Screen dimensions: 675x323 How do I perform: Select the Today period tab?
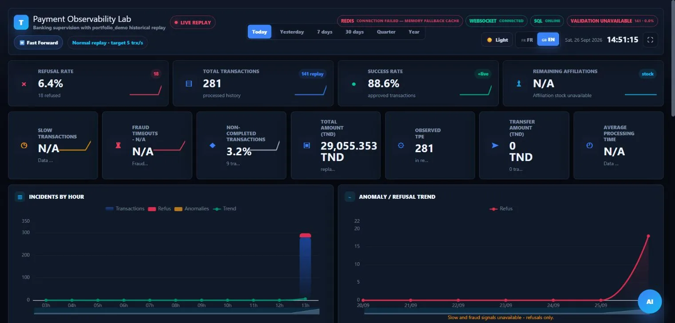pos(259,32)
